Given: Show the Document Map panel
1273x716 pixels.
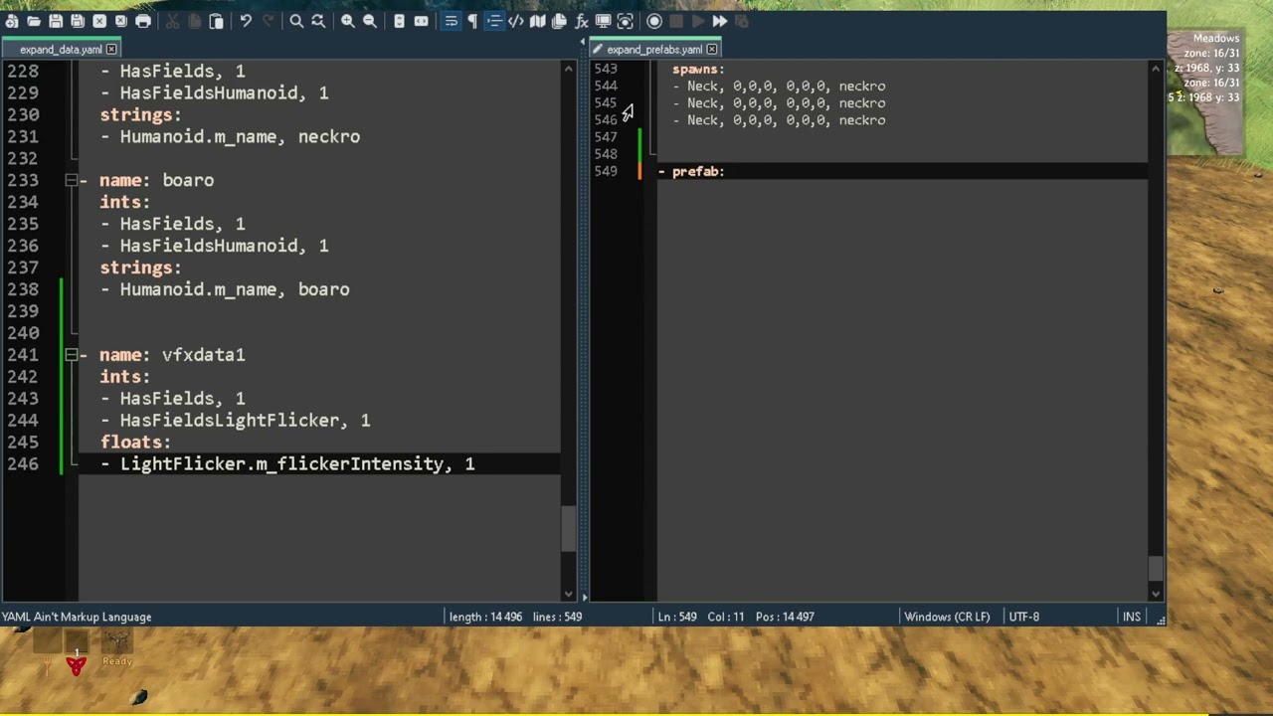Looking at the screenshot, I should tap(538, 21).
